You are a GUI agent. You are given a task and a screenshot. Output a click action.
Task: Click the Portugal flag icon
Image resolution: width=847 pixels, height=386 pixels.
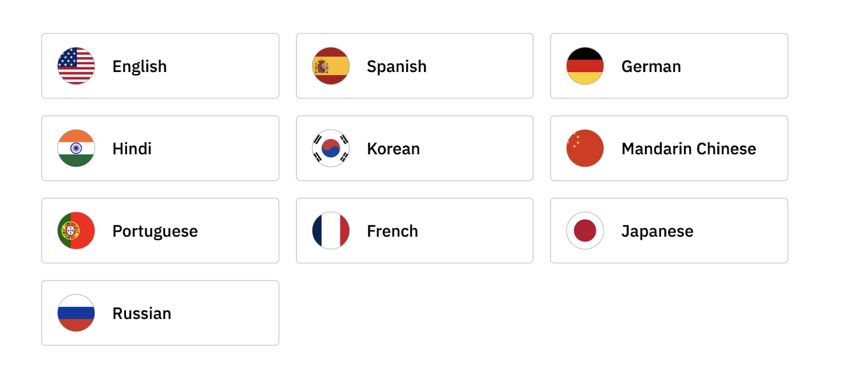coord(76,231)
